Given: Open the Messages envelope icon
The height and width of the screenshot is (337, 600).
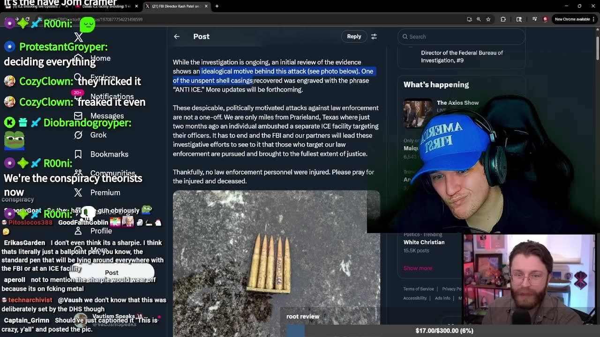Looking at the screenshot, I should 78,116.
